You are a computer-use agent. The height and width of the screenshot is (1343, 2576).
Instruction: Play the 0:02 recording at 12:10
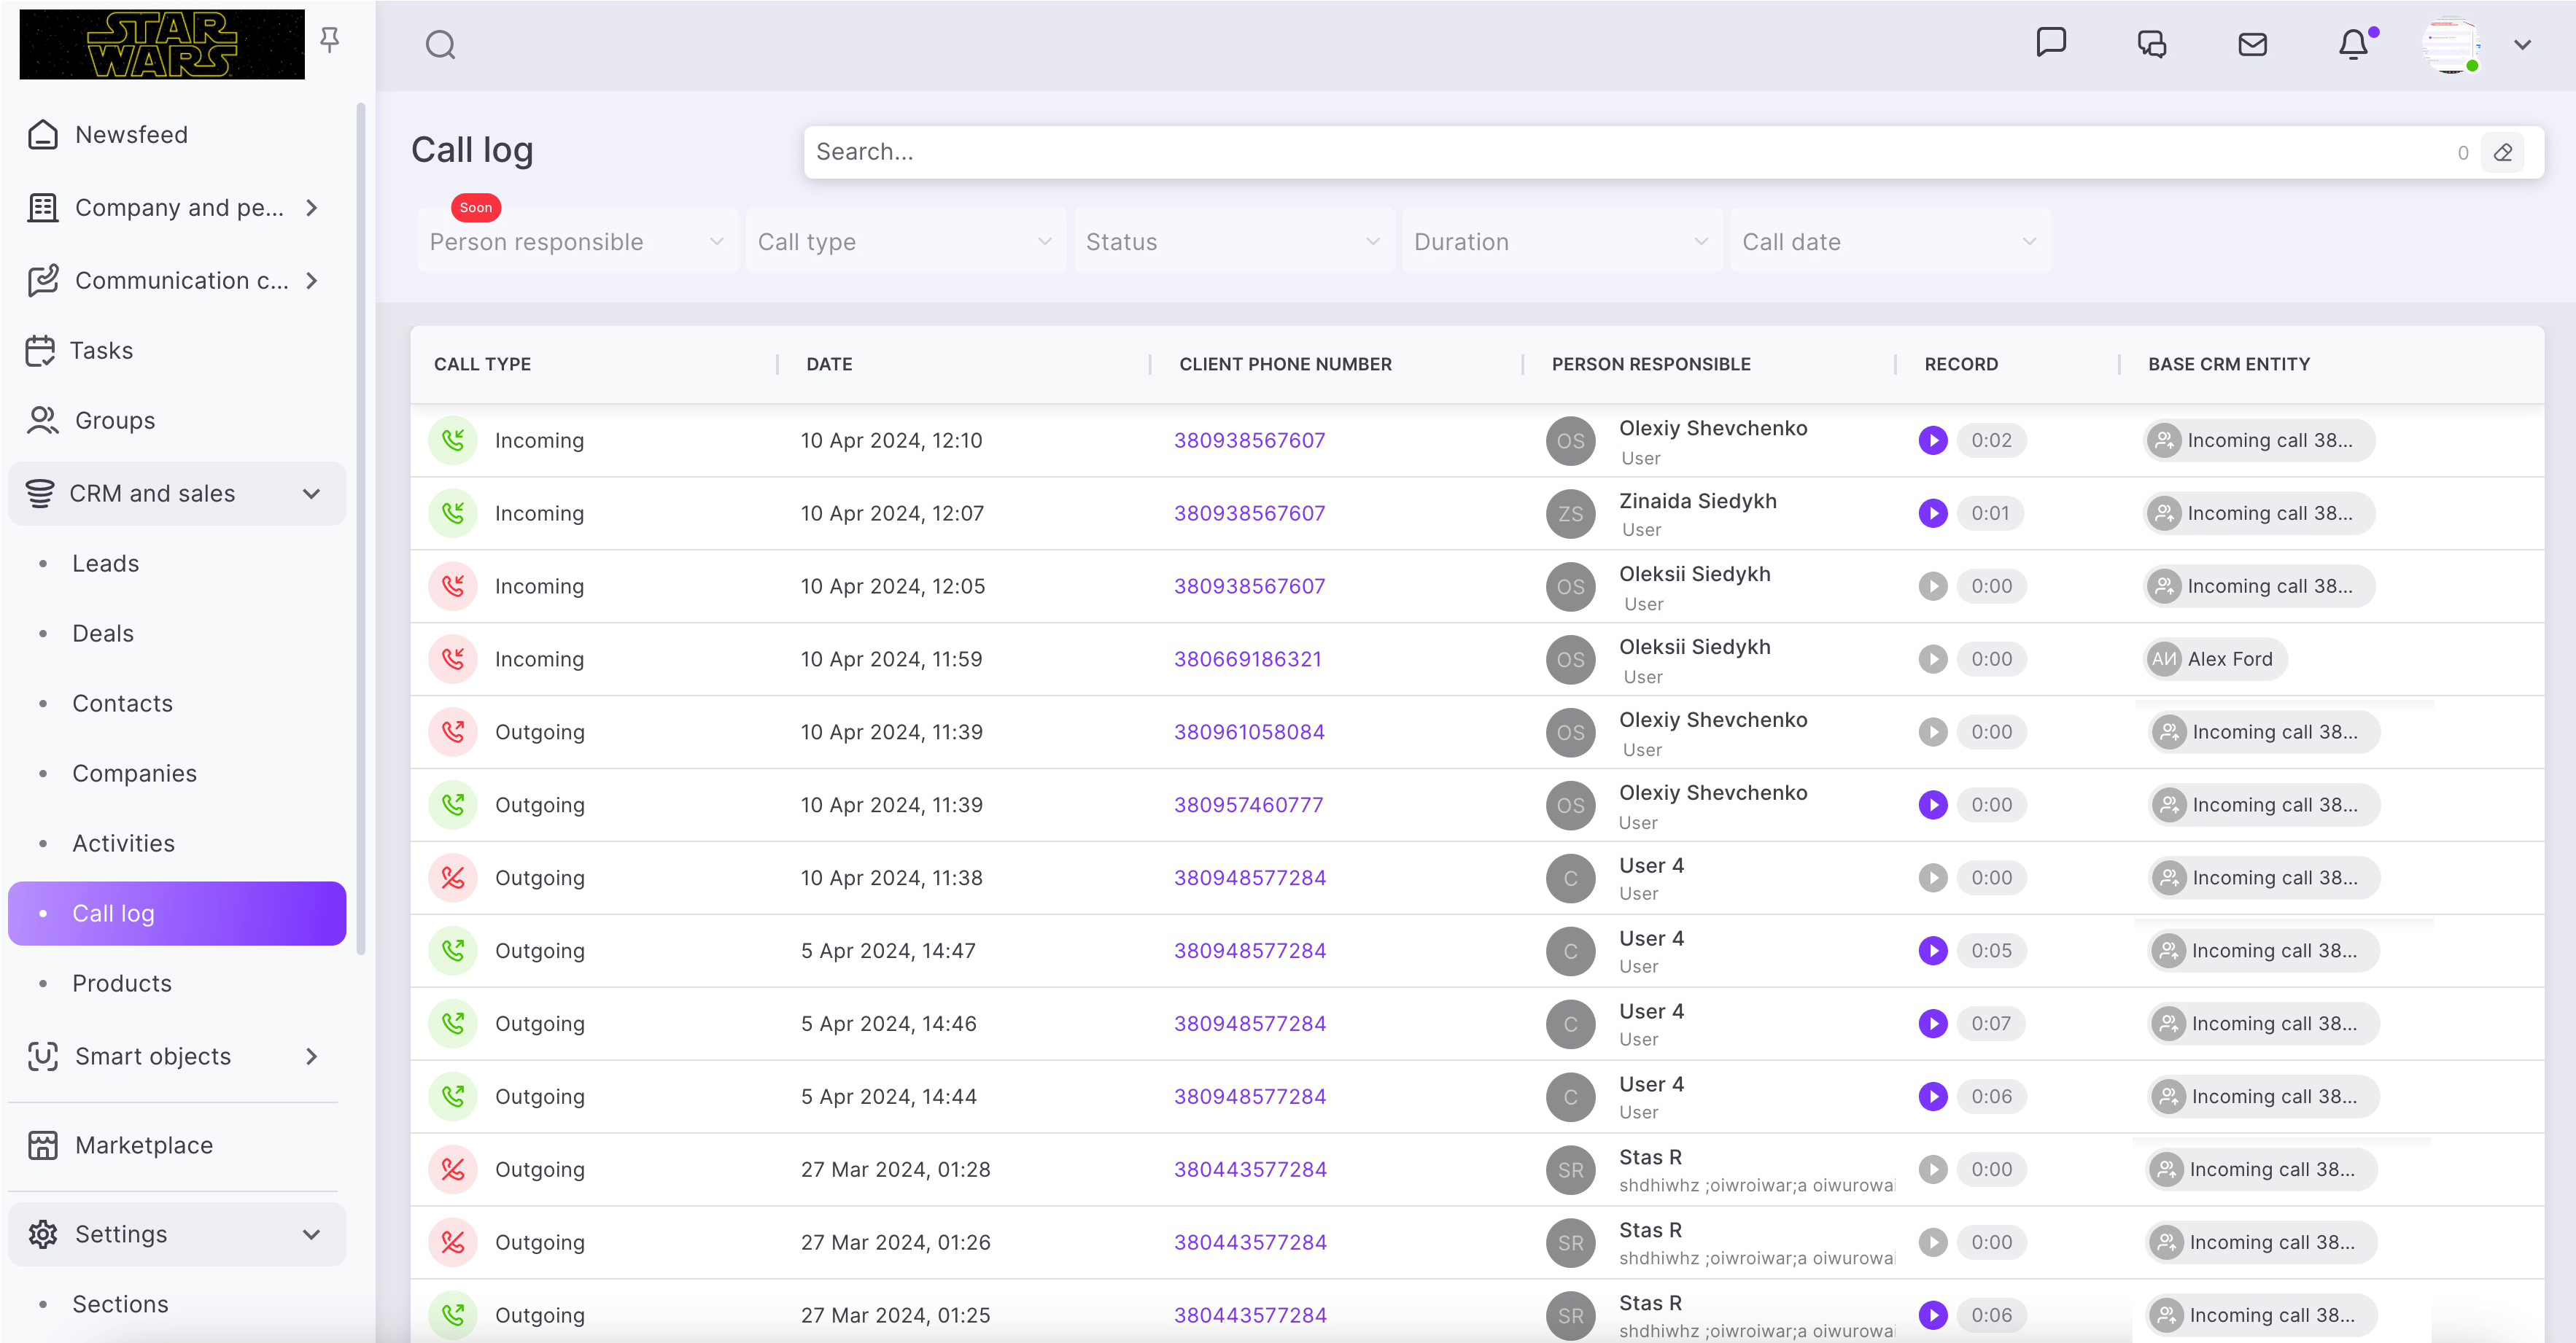1932,440
